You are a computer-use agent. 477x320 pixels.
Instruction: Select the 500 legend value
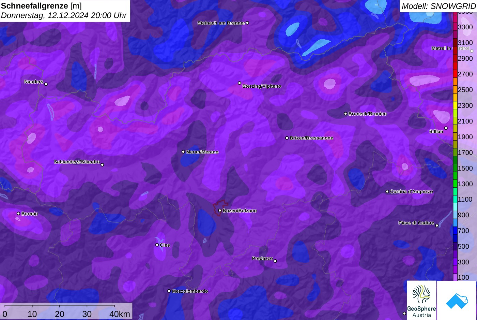tap(463, 246)
